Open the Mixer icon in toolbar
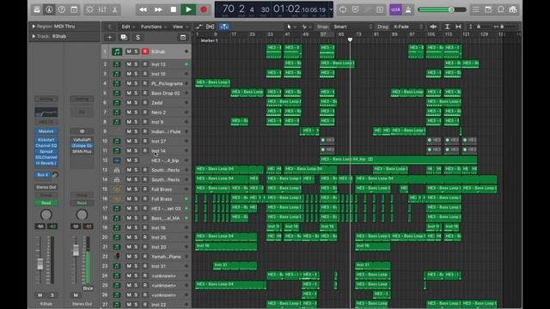550x309 pixels. pos(102,9)
